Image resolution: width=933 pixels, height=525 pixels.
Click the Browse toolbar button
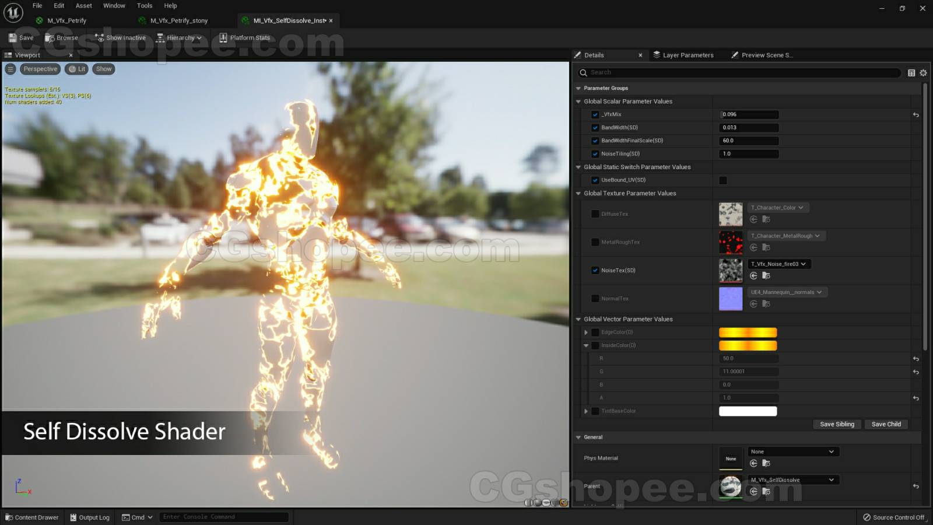(61, 37)
